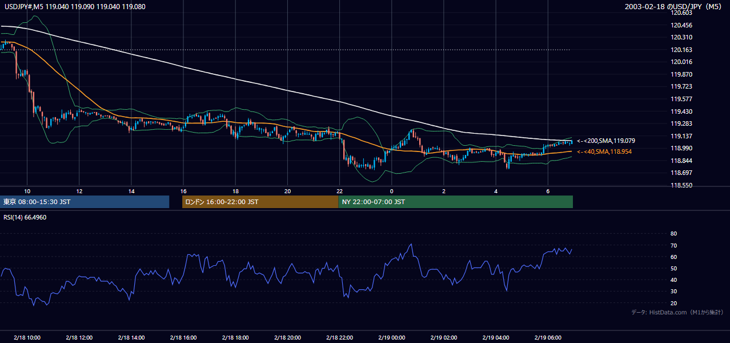Viewport: 730px width, 343px height.
Task: Click the bottom time label 2/19 00:00
Action: [392, 337]
